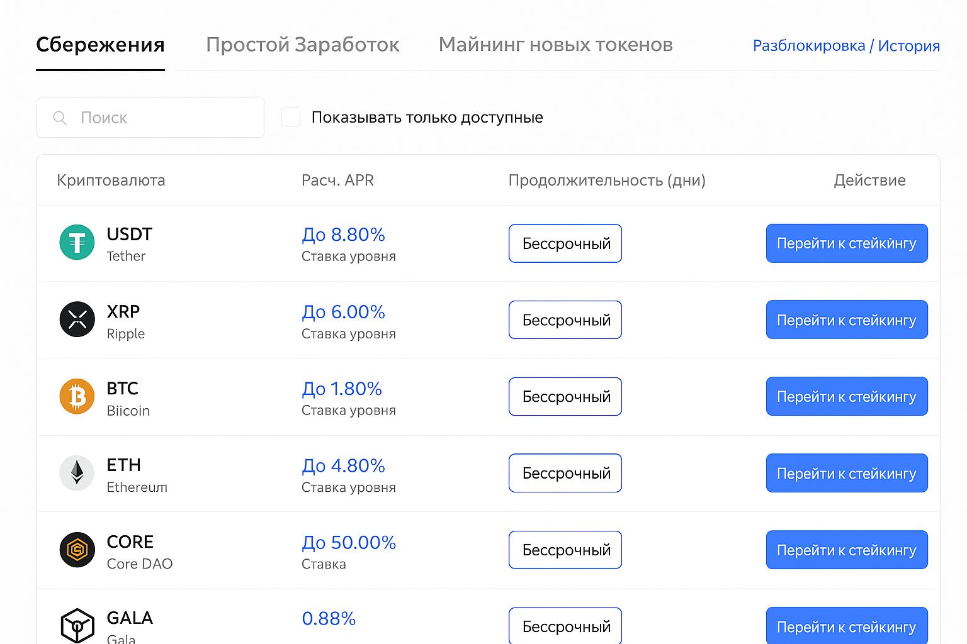Click the 'До 50.00%' APR rate for CORE
This screenshot has width=967, height=644.
point(349,542)
